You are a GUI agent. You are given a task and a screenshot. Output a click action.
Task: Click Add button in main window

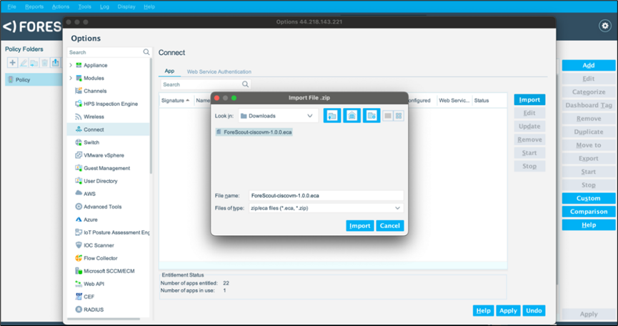pos(589,66)
